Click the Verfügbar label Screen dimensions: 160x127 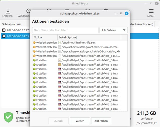(x=146, y=119)
